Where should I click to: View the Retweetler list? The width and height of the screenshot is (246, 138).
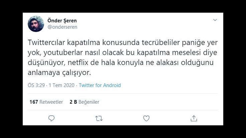[x=51, y=102]
